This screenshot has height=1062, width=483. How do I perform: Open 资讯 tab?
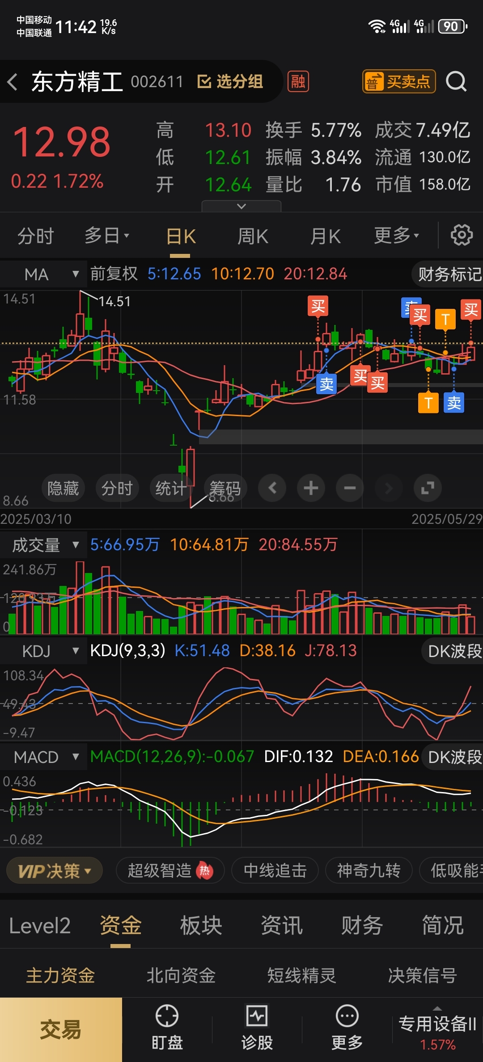(x=282, y=926)
